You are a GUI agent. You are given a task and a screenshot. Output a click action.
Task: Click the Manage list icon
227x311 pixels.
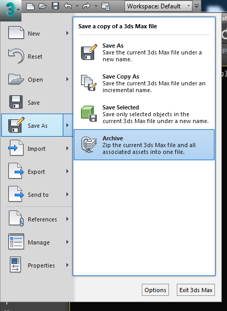tap(16, 241)
